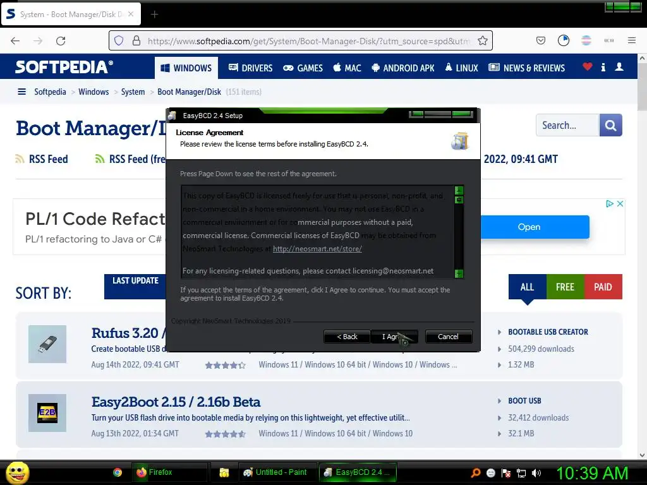Switch to EasyBCD 2.4 taskbar item
Screen dimensions: 647x485
click(358, 472)
